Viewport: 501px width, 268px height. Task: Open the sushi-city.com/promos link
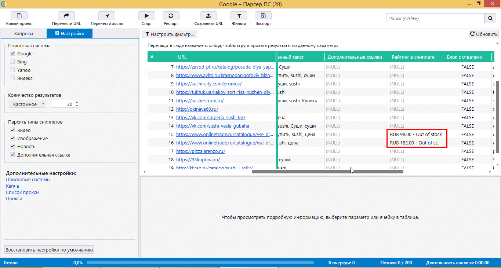coord(209,84)
